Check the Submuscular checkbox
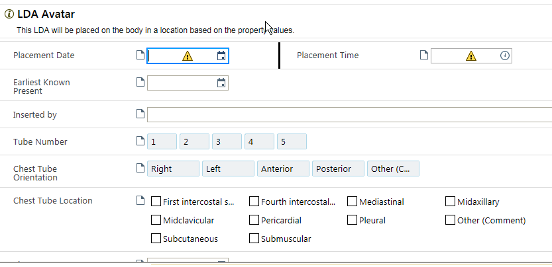The height and width of the screenshot is (267, 552). [x=254, y=238]
